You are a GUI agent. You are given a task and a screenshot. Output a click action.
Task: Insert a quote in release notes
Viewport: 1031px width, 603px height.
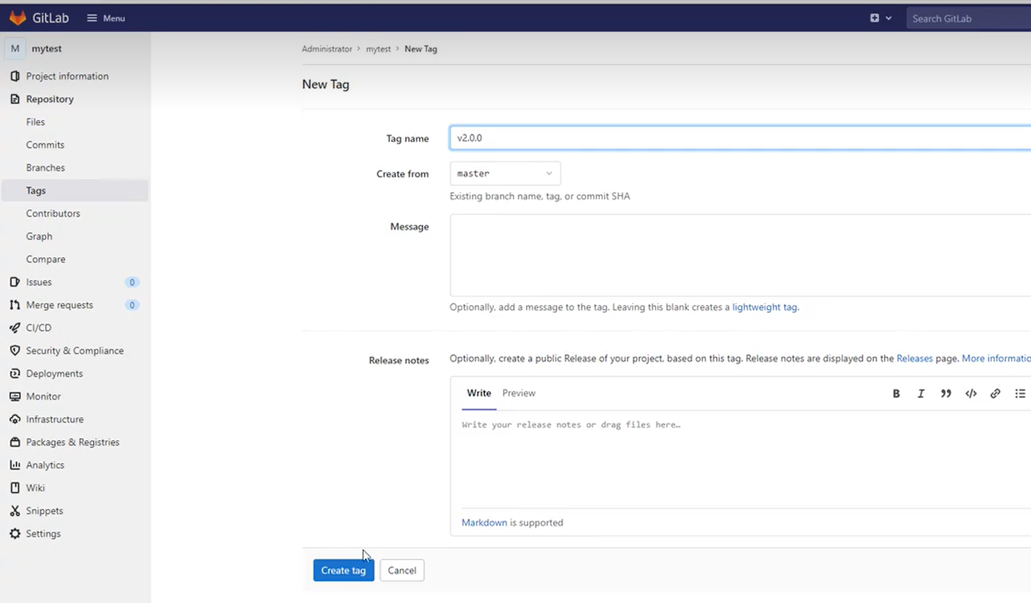click(x=946, y=394)
